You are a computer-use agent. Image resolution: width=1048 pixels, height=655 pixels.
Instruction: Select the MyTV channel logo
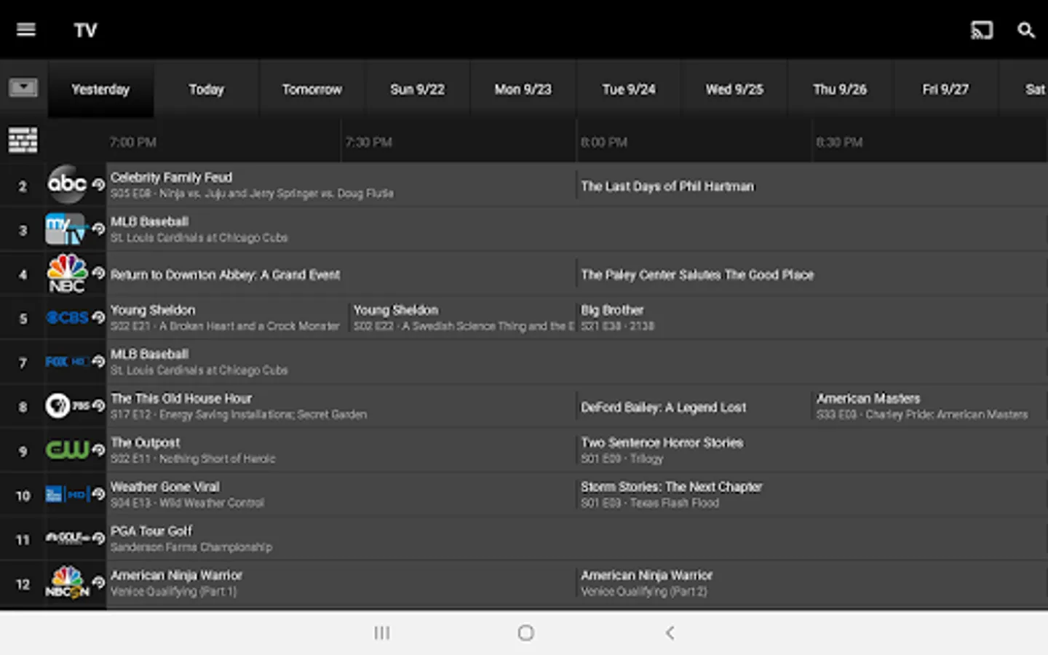(x=65, y=229)
